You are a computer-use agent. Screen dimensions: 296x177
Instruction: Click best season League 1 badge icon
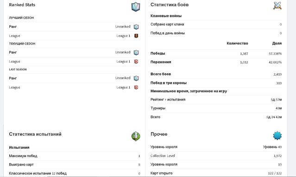pos(136,36)
